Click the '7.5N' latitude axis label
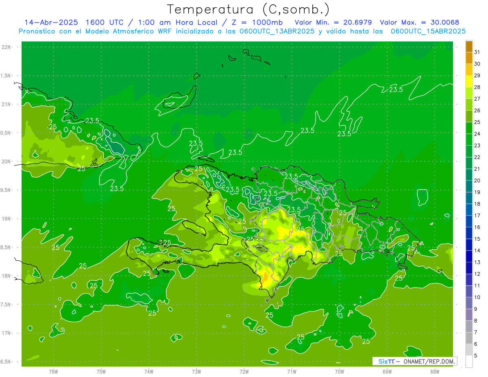This screenshot has width=488, height=377. point(6,305)
